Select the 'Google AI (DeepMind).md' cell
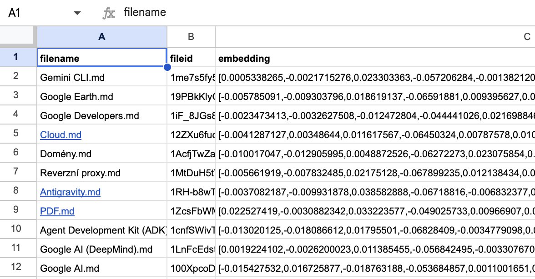535x279 pixels. pos(102,249)
